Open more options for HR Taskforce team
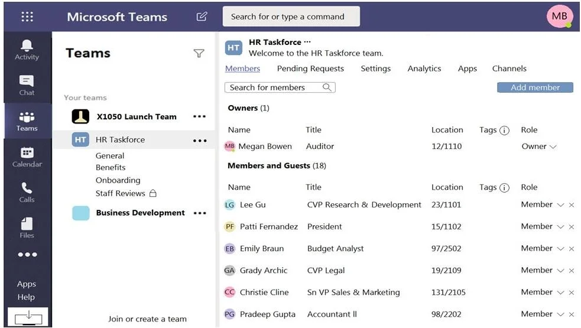 point(200,141)
